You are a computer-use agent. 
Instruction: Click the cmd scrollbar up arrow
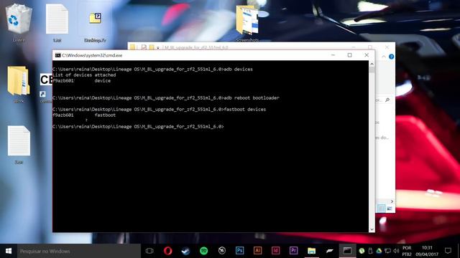[372, 64]
